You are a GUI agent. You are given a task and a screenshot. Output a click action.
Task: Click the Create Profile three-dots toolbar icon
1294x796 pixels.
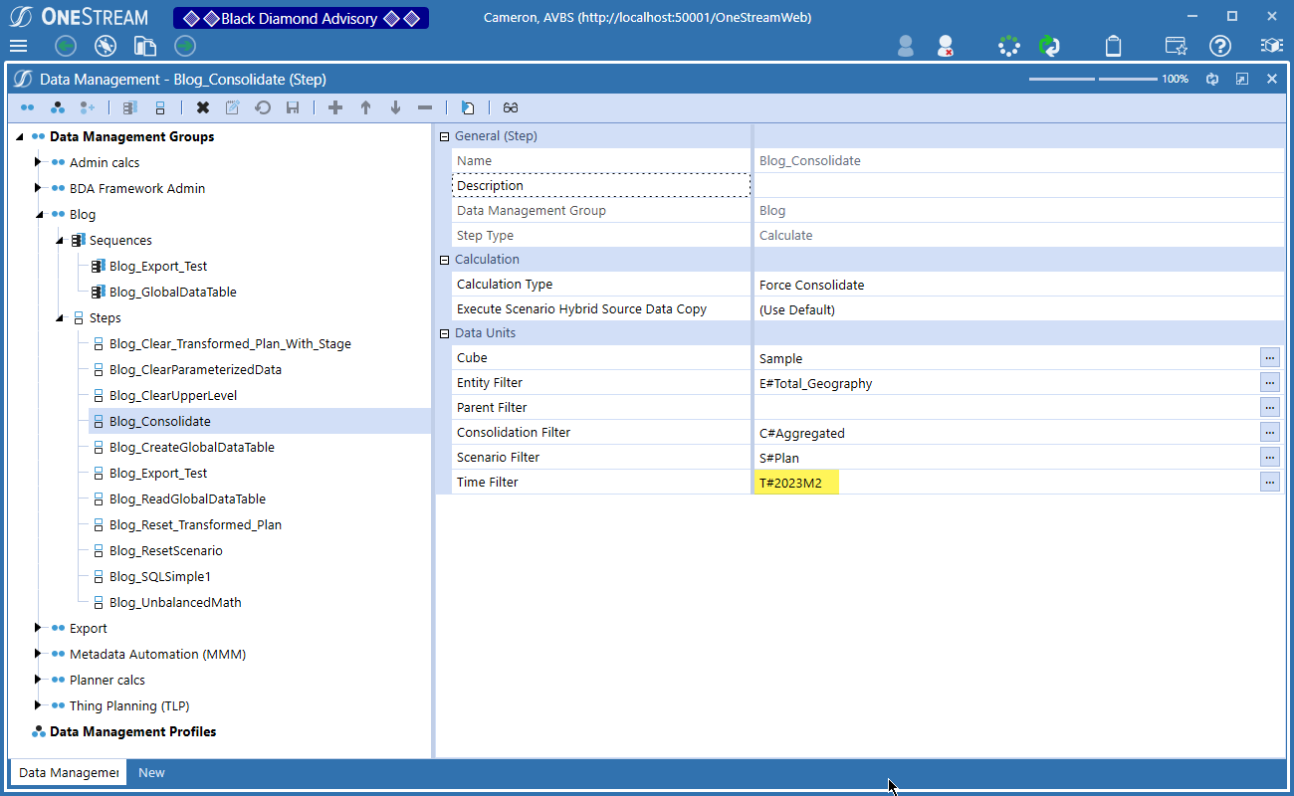pyautogui.click(x=57, y=107)
